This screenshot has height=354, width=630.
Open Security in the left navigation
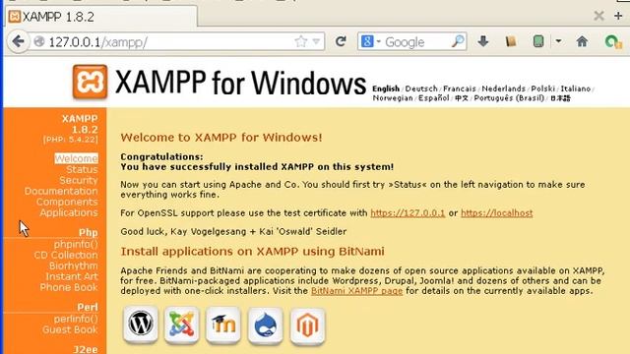(79, 180)
